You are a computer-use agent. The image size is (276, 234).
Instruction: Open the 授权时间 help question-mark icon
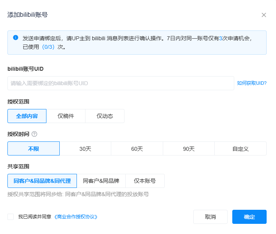pyautogui.click(x=34, y=134)
